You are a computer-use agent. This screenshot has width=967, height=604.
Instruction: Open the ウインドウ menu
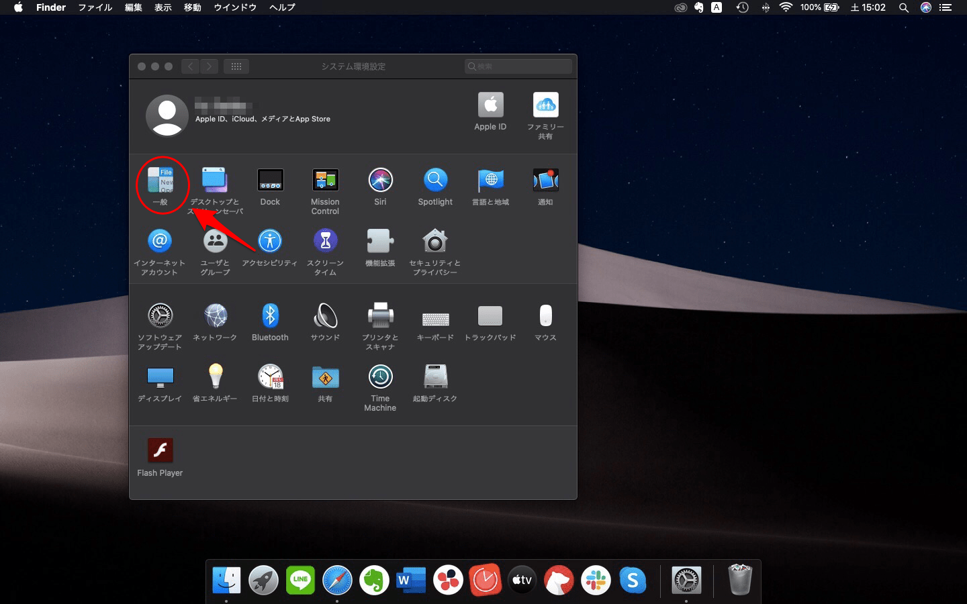click(235, 7)
